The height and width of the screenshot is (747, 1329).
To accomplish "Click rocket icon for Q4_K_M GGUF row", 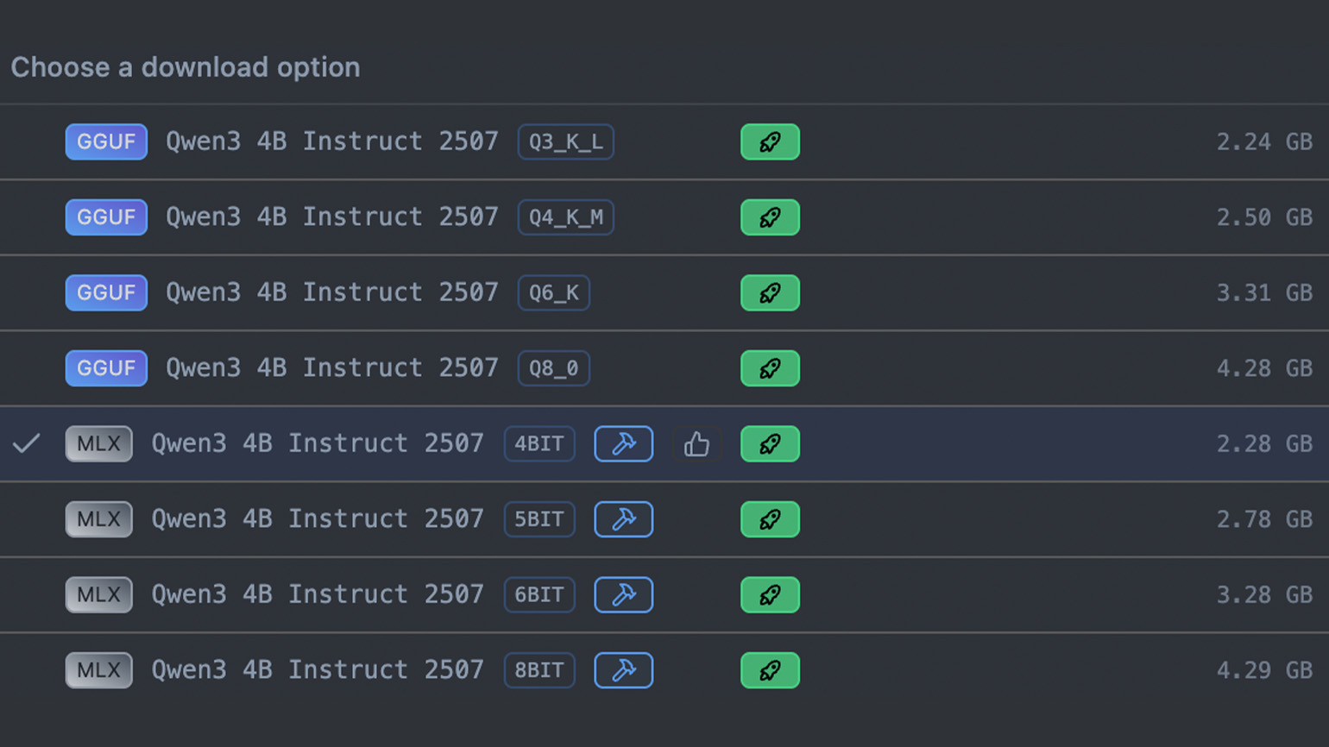I will [x=770, y=217].
